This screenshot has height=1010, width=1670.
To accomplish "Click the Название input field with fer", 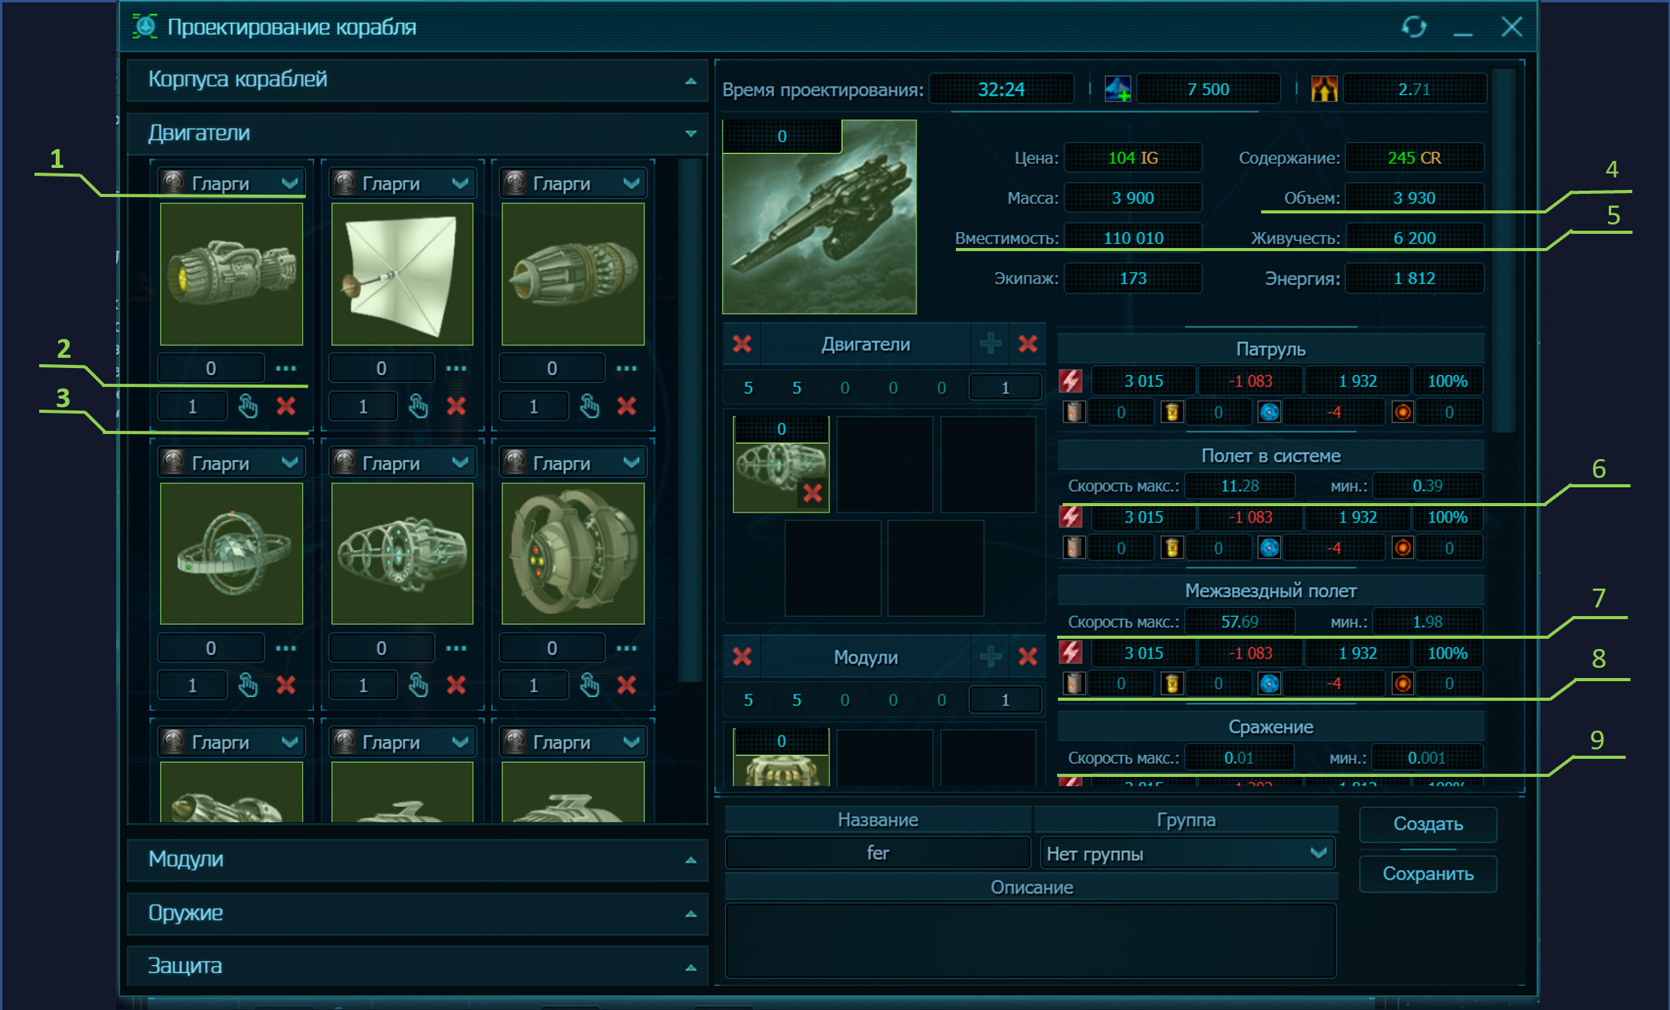I will tap(877, 853).
